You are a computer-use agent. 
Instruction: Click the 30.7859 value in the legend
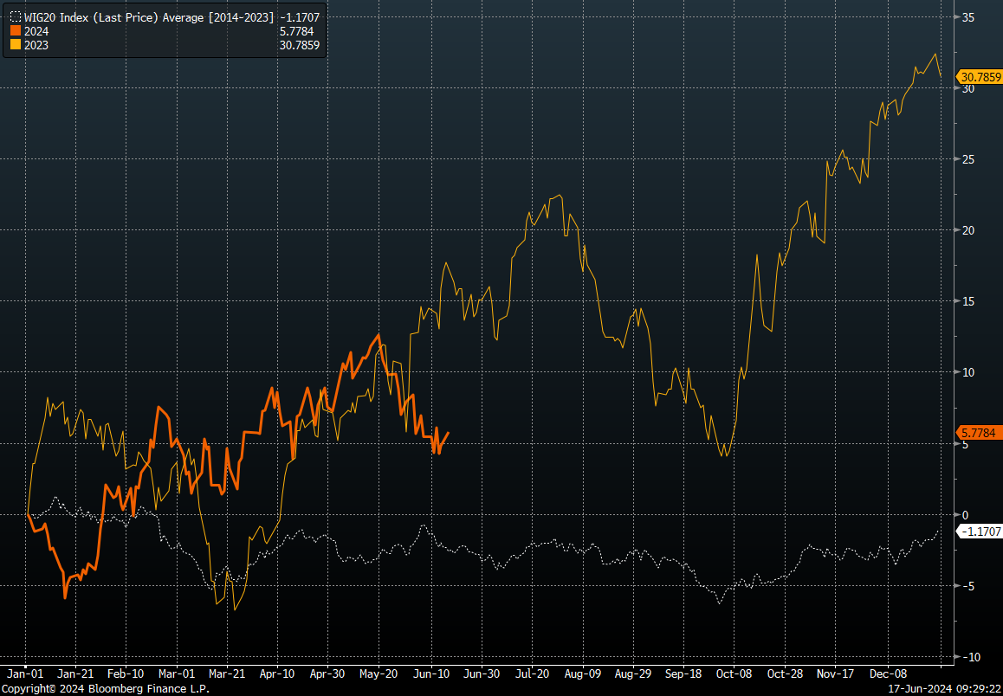[x=301, y=44]
